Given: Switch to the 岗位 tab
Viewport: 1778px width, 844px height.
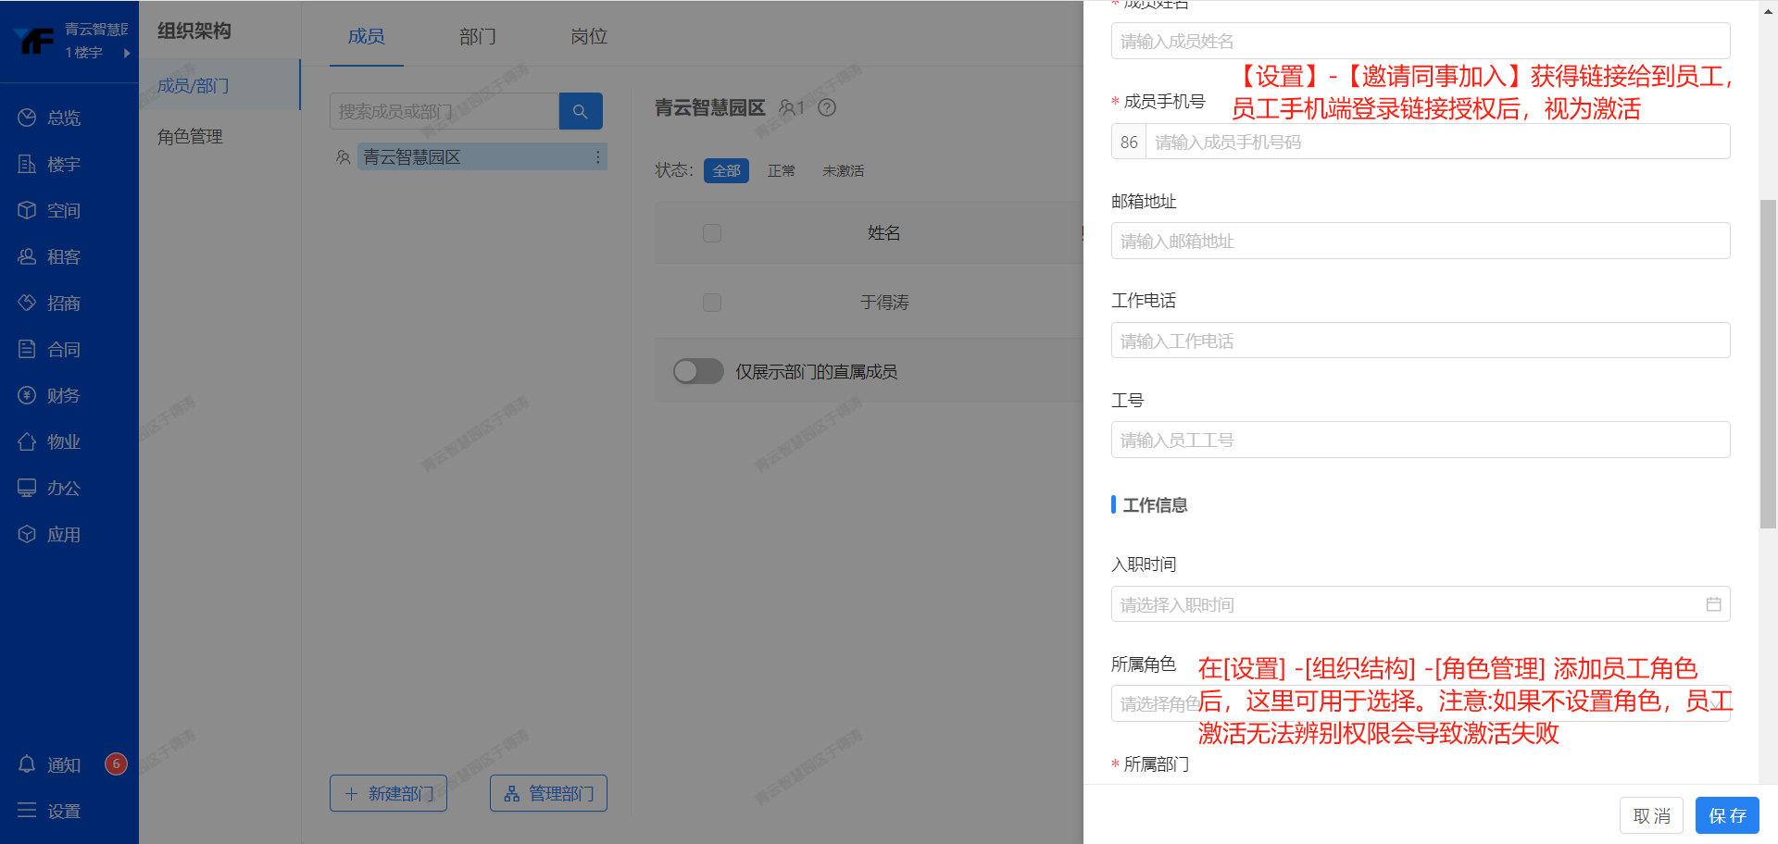Looking at the screenshot, I should click(x=589, y=36).
